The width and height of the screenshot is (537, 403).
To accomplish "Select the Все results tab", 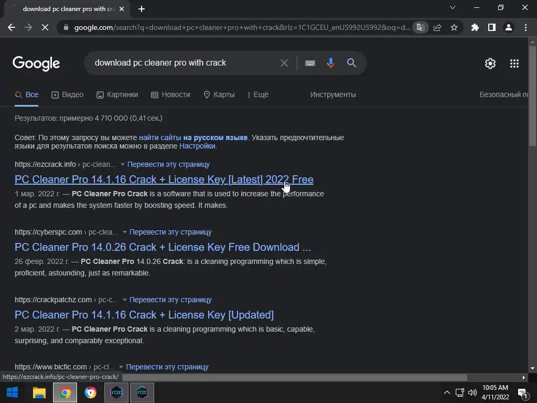I will [27, 94].
